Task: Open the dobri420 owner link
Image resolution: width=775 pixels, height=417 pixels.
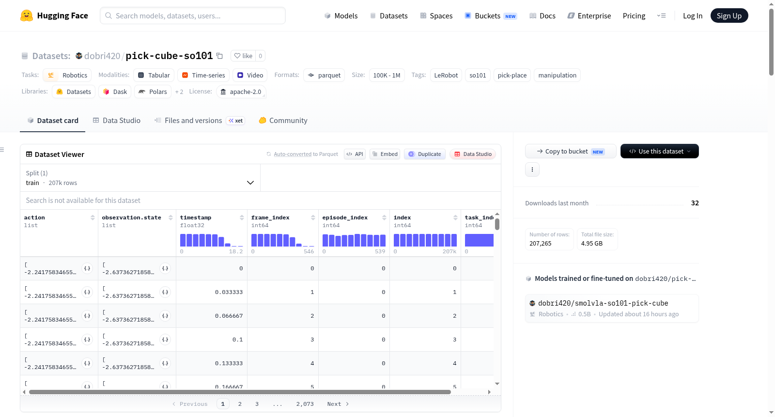Action: coord(102,56)
